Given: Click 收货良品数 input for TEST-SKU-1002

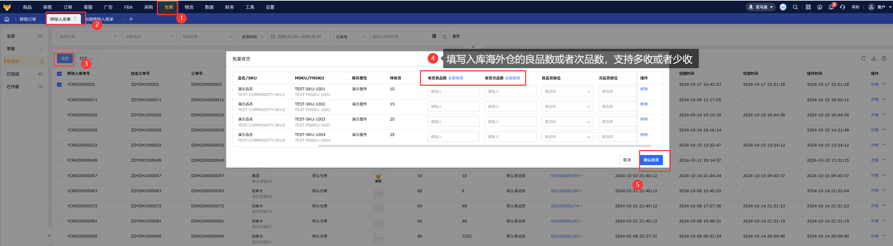Looking at the screenshot, I should (453, 106).
